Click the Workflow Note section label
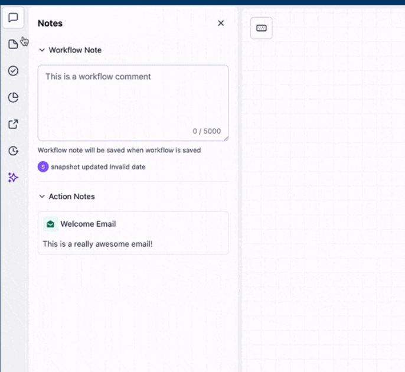 75,50
